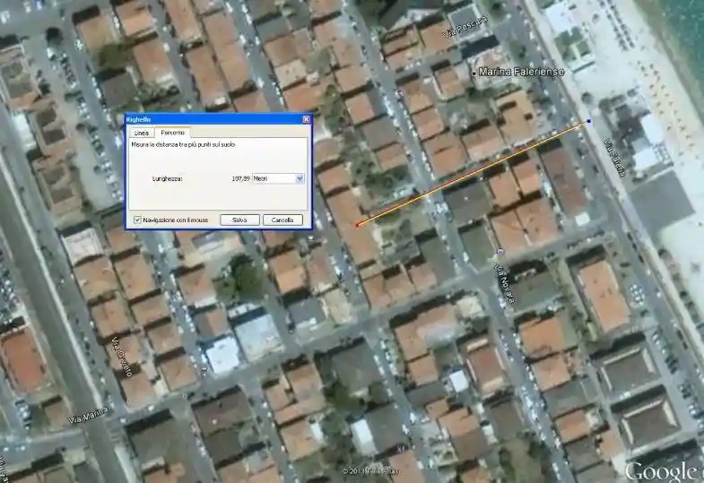
Task: Click the middle of the measured yellow path
Action: point(473,173)
